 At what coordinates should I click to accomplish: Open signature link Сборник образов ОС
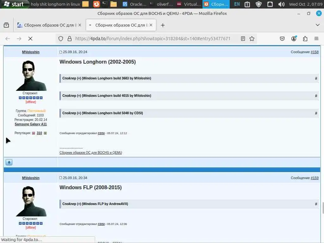(x=91, y=153)
